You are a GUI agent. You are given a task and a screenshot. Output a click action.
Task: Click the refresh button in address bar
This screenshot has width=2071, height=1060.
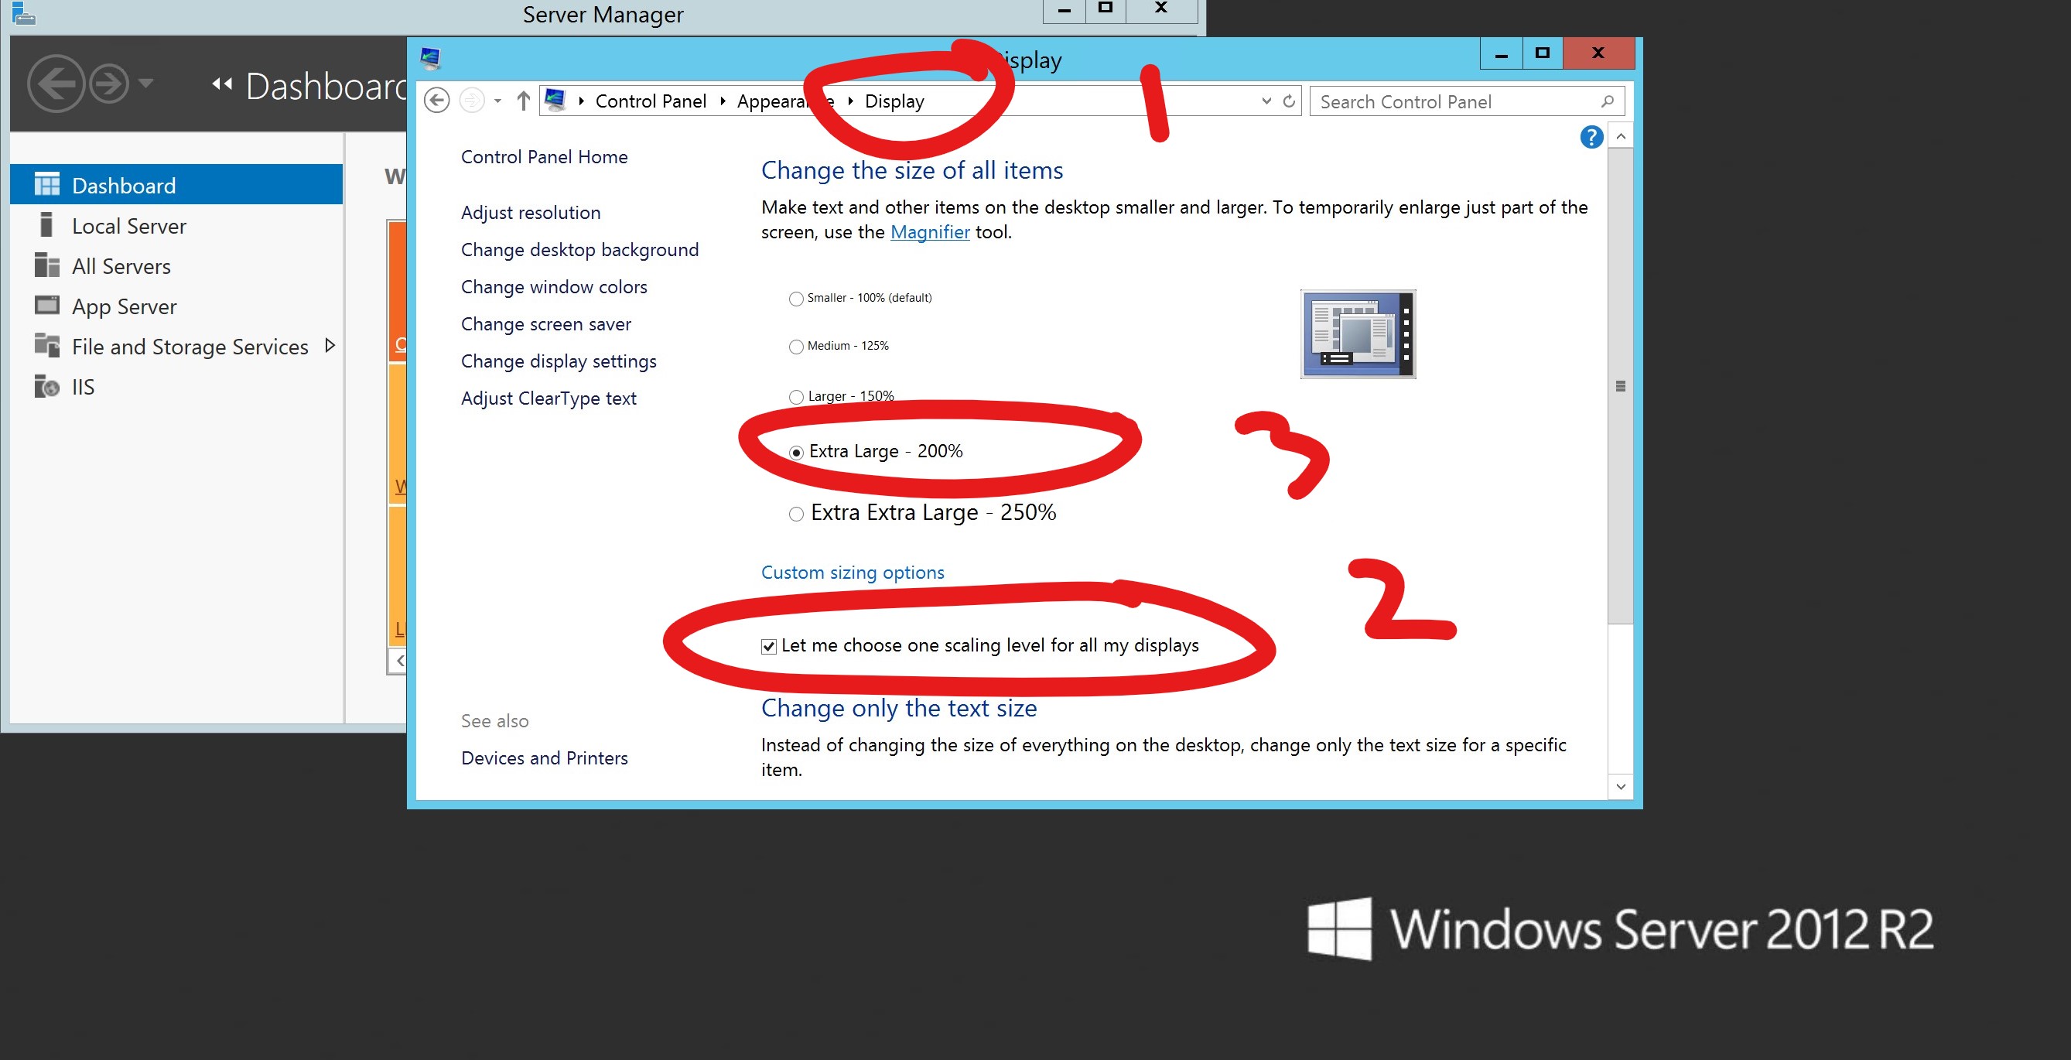[1289, 101]
